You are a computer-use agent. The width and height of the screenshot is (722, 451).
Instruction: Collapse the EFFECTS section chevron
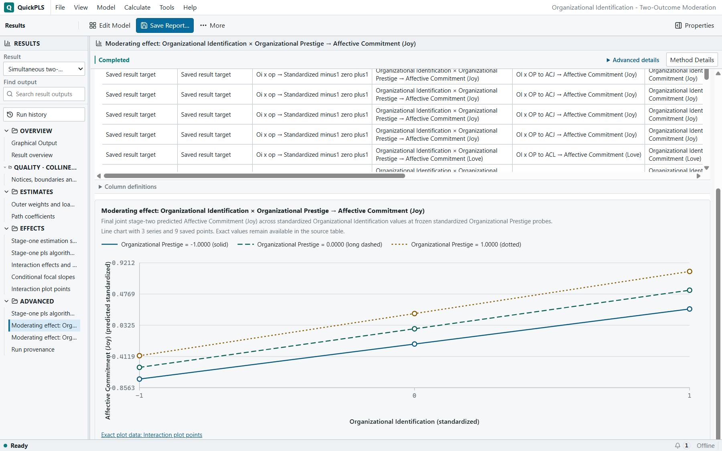[6, 228]
